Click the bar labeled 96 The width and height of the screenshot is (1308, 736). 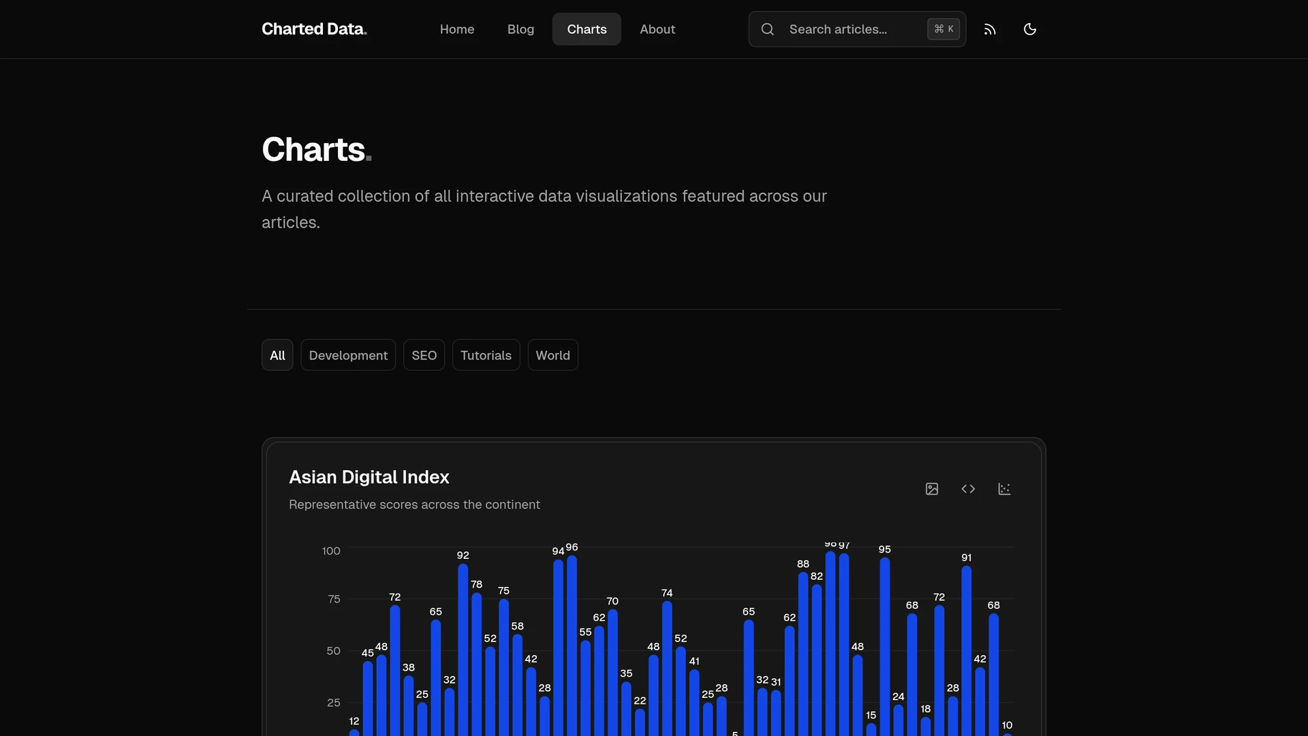(572, 645)
